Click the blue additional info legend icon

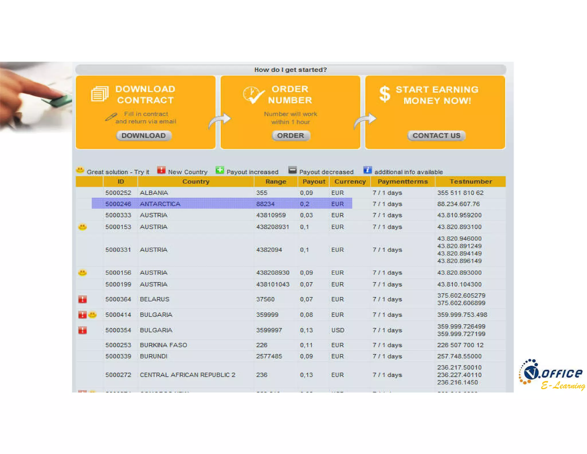coord(367,170)
